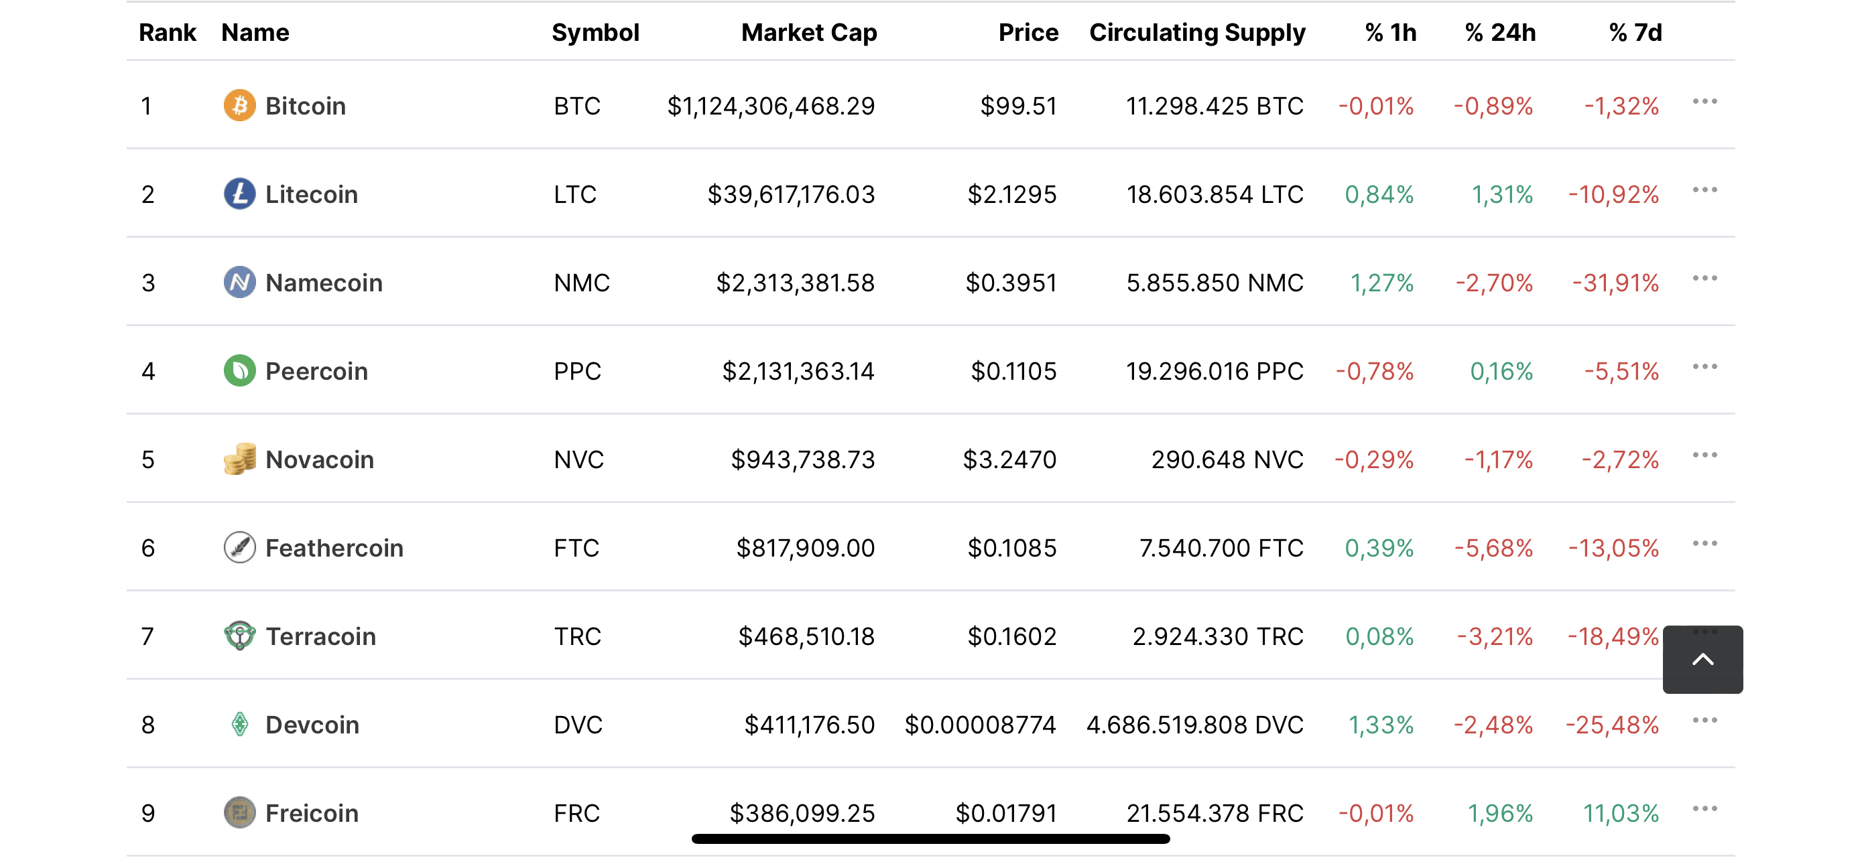Open the Litecoin name link

coord(312,194)
